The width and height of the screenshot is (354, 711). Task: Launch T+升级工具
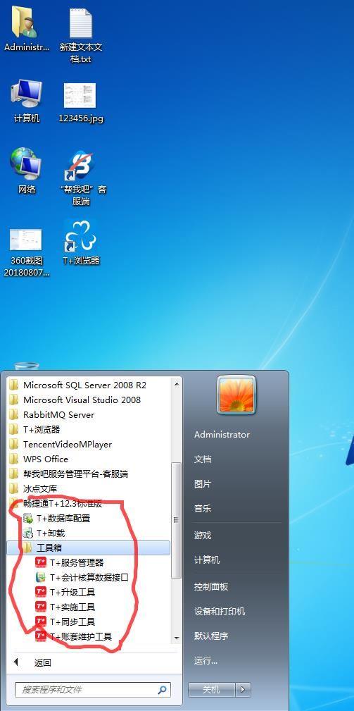[65, 592]
